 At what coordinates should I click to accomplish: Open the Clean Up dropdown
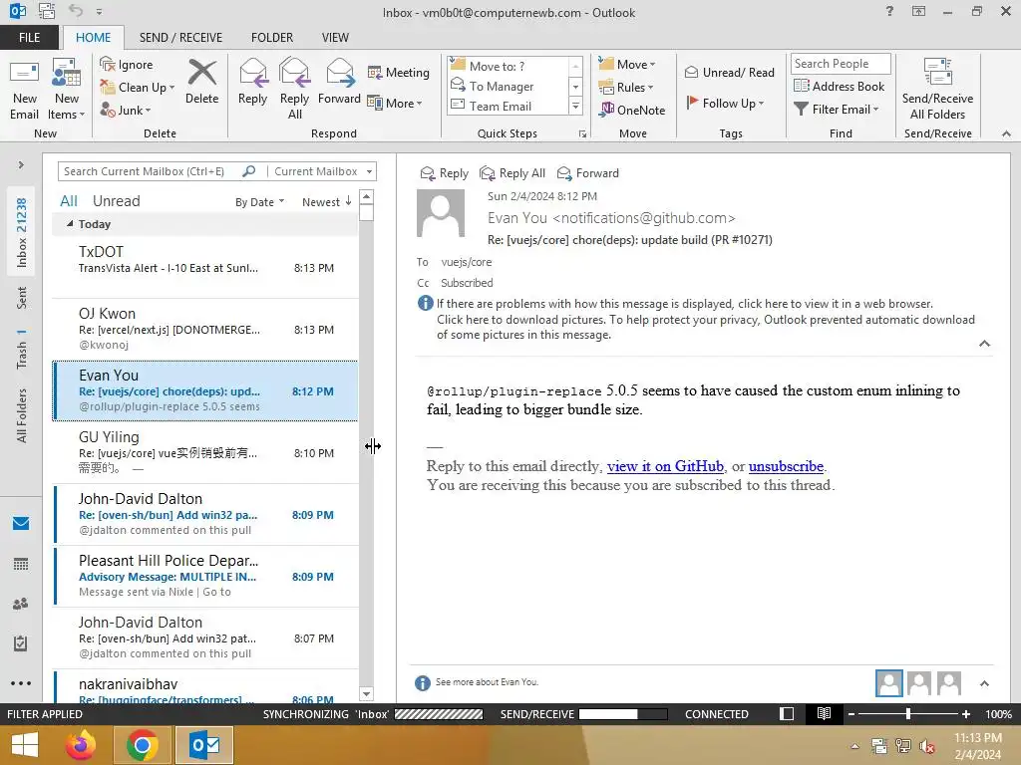(138, 88)
